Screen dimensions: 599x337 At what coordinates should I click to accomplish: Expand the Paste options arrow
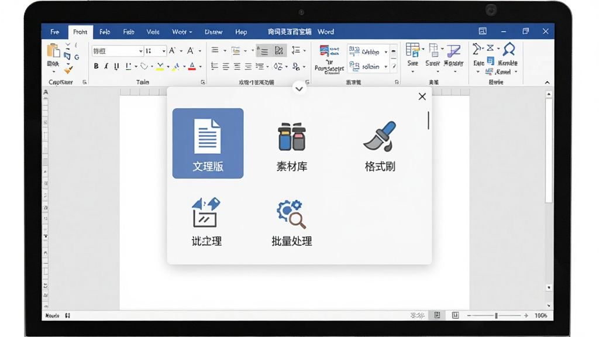(x=53, y=72)
